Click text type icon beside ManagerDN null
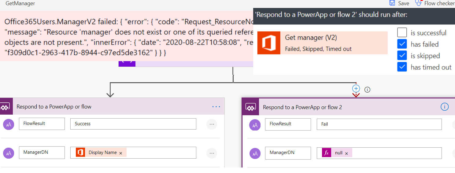This screenshot has height=173, width=455. [255, 154]
